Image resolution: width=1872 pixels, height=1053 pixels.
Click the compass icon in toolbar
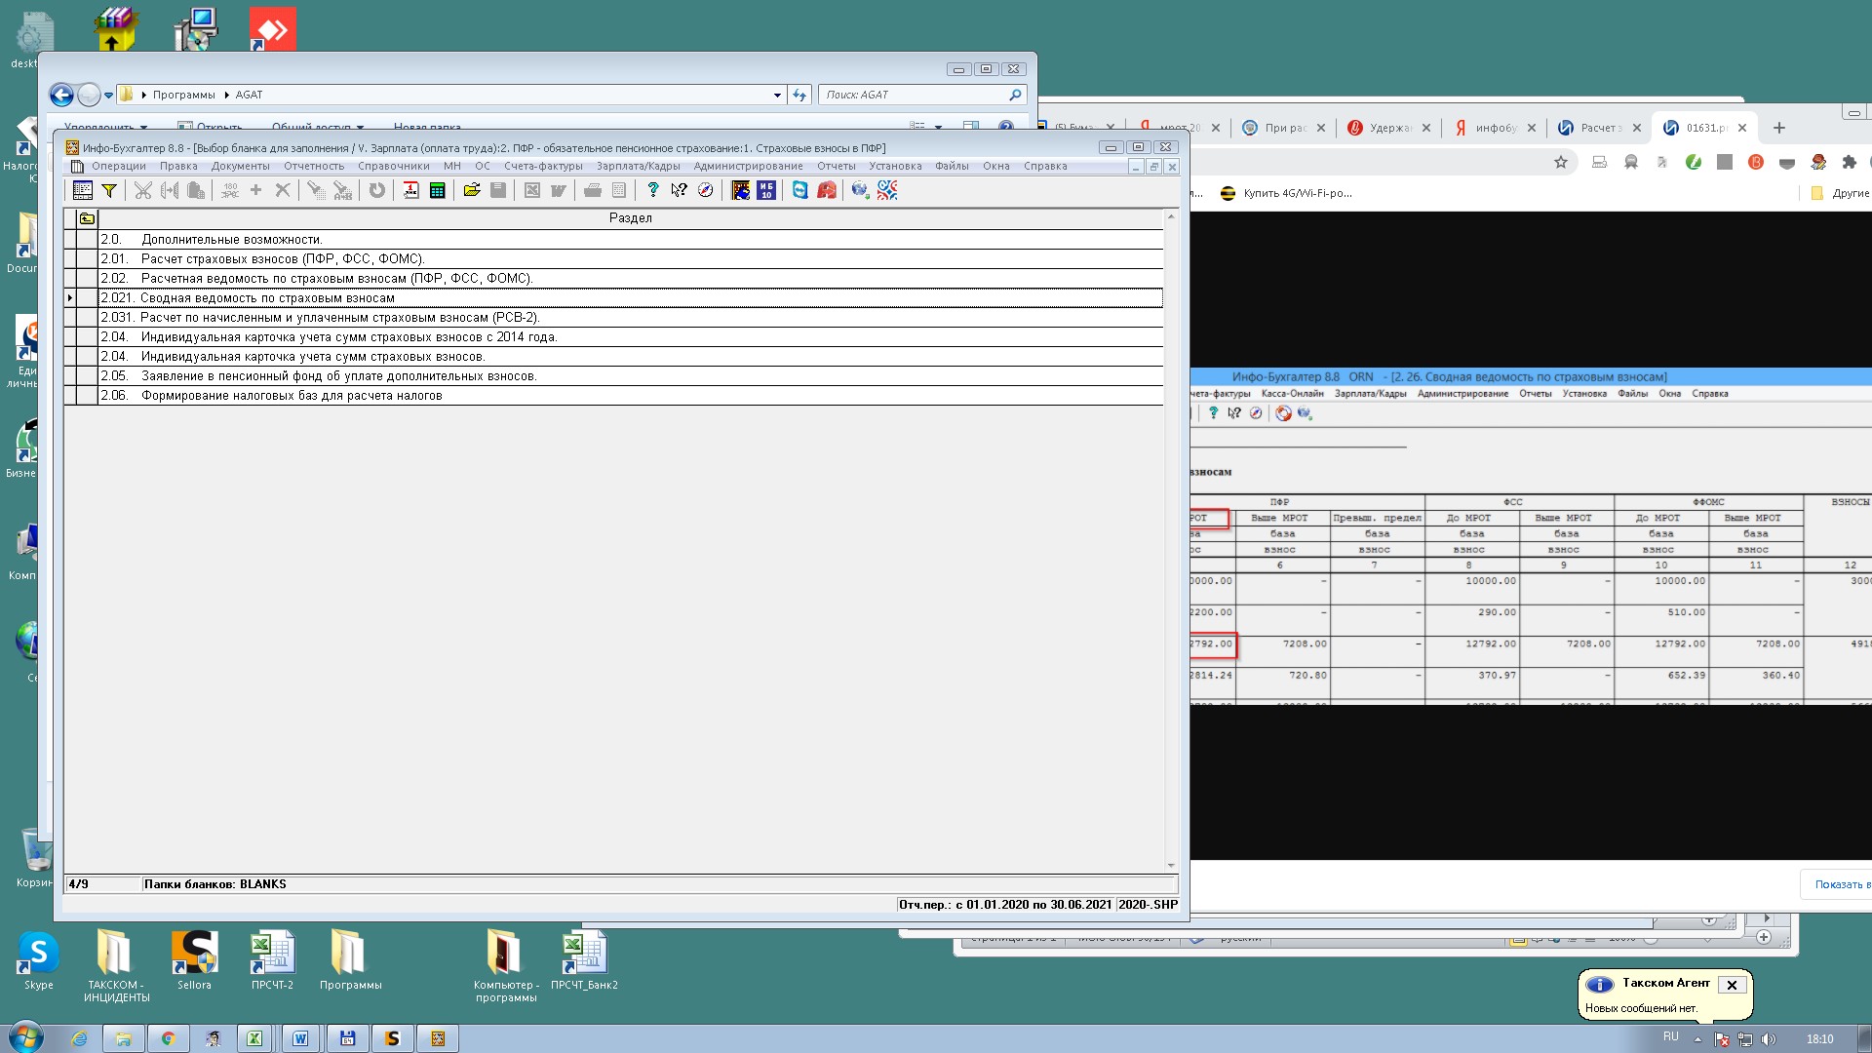(706, 190)
